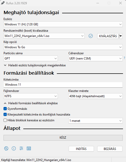Click the BEZÁRÁS button
This screenshot has width=126, height=162.
[x=110, y=149]
